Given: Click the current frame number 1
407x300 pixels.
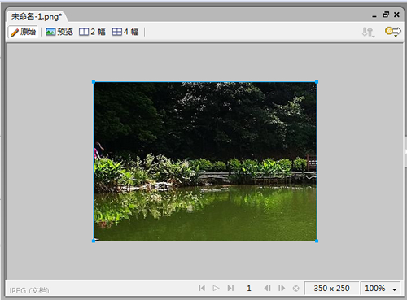Looking at the screenshot, I should [249, 288].
